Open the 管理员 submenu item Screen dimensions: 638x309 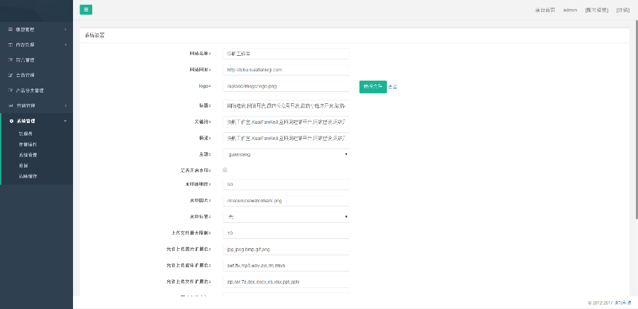[x=26, y=134]
